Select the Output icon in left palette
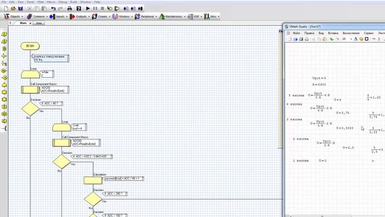This screenshot has height=217, width=385. click(x=4, y=42)
